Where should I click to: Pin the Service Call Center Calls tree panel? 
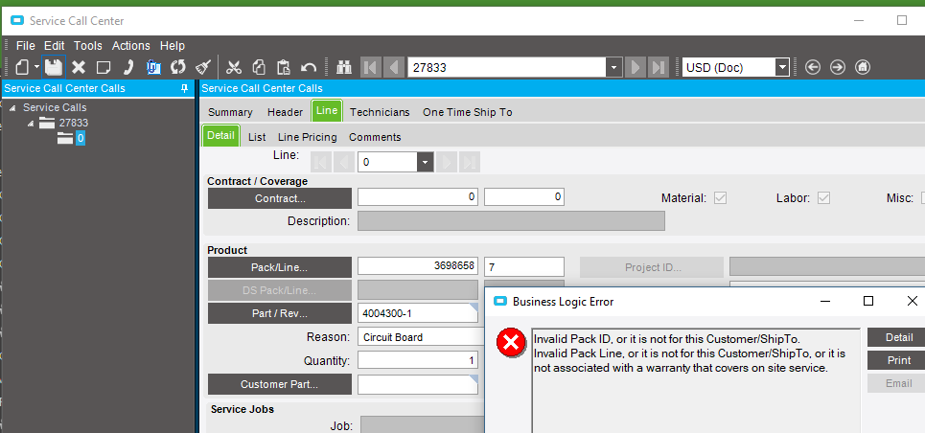click(184, 88)
